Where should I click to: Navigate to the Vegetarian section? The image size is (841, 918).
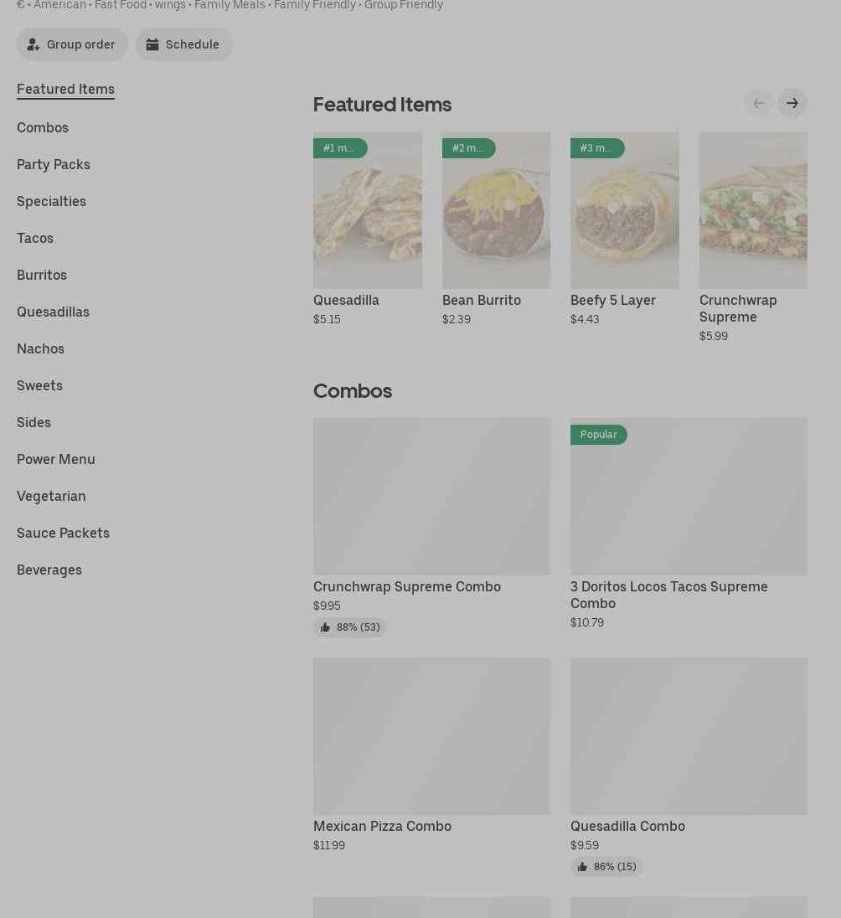(51, 496)
